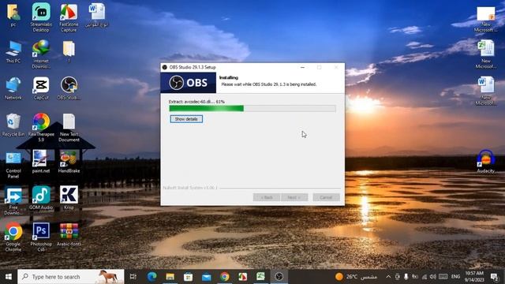Screen dimensions: 505x284
Task: Select the OBS Studio desktop shortcut
Action: tap(69, 88)
